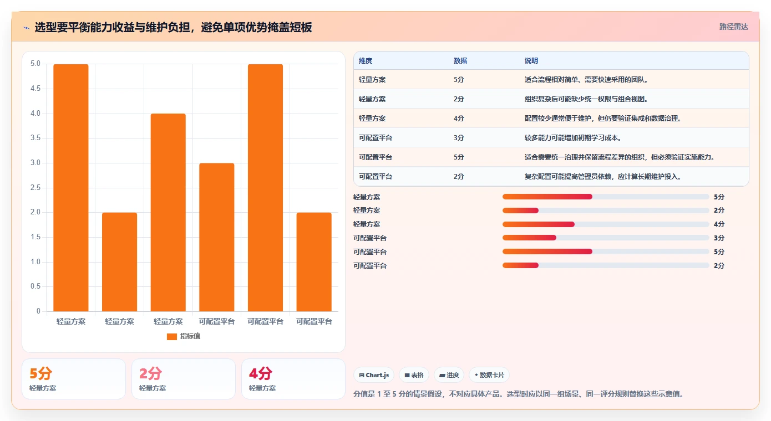This screenshot has height=421, width=771.
Task: Click the 轻量方案 chart bar valued 2
Action: point(119,262)
